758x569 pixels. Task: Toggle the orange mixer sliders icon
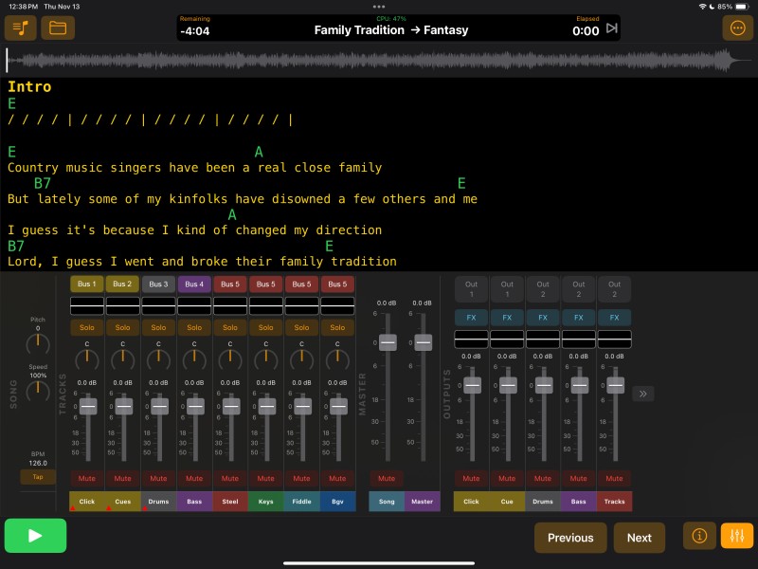click(x=736, y=536)
